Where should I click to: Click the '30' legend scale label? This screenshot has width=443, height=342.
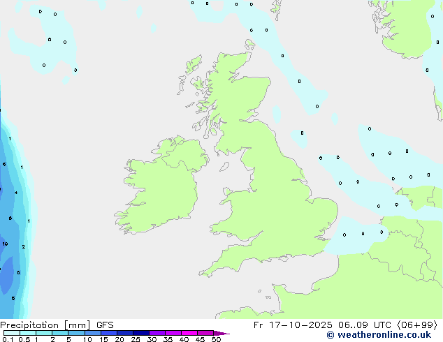[152, 339]
